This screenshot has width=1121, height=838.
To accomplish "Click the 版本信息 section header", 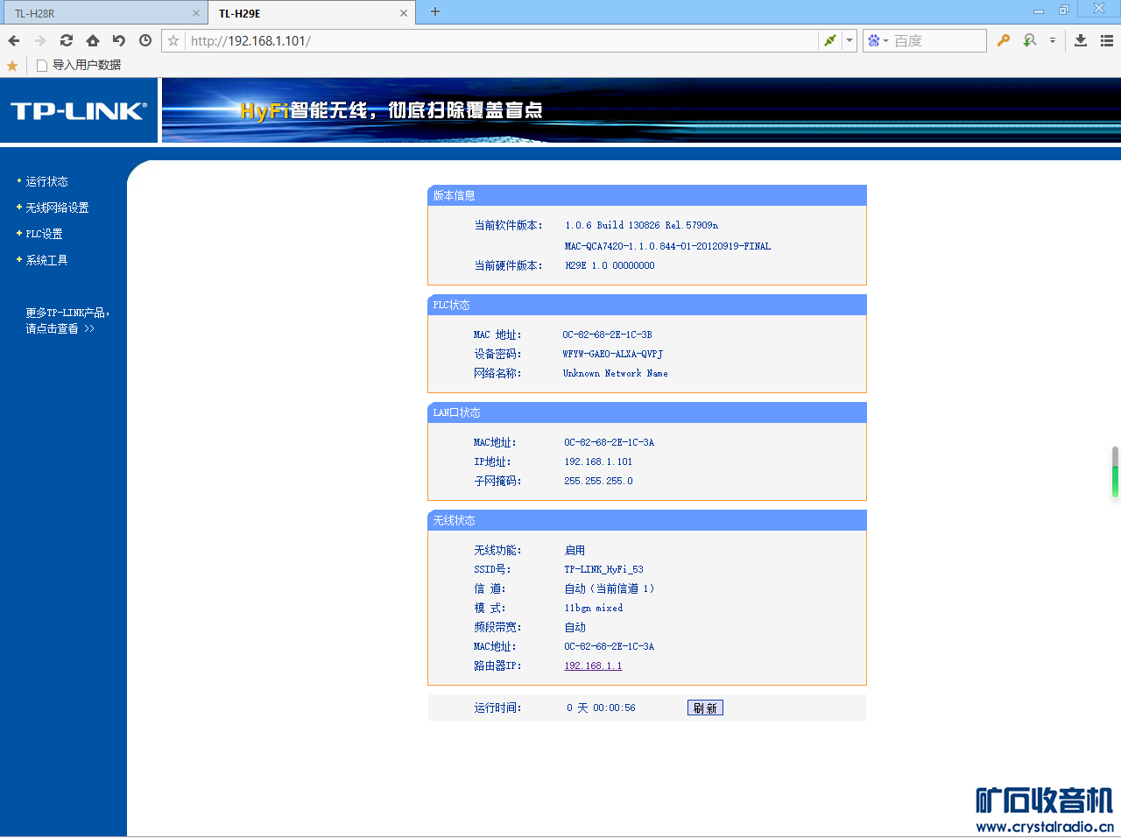I will coord(647,195).
